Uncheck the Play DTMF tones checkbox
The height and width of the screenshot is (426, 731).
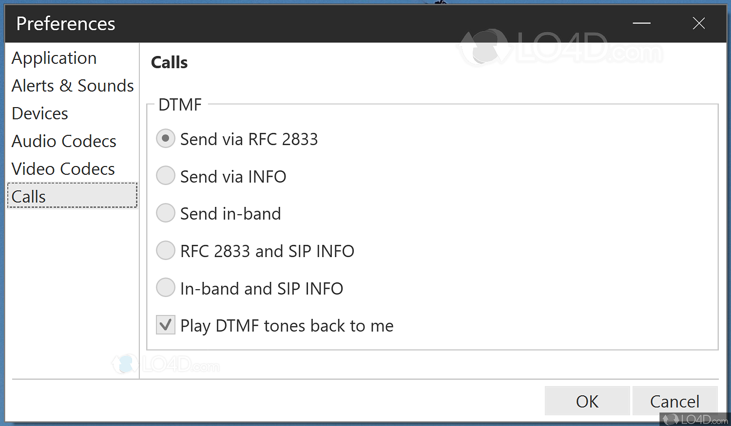[166, 325]
